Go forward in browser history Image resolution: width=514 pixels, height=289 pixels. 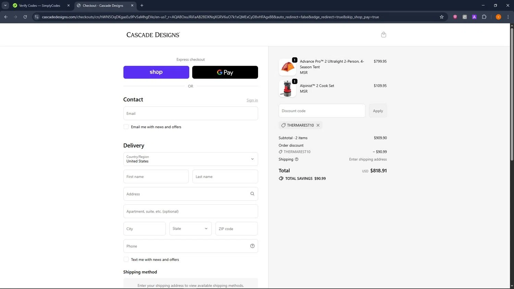(15, 17)
